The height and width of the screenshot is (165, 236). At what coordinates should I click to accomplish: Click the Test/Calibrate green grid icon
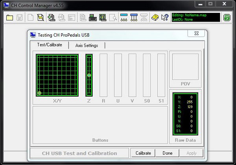point(103,18)
